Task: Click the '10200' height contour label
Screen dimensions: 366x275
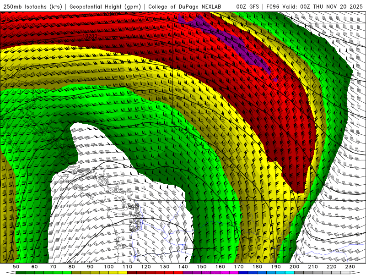Action: pyautogui.click(x=90, y=36)
